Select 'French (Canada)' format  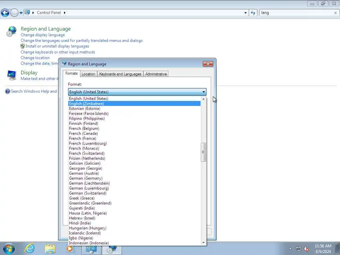(x=134, y=133)
